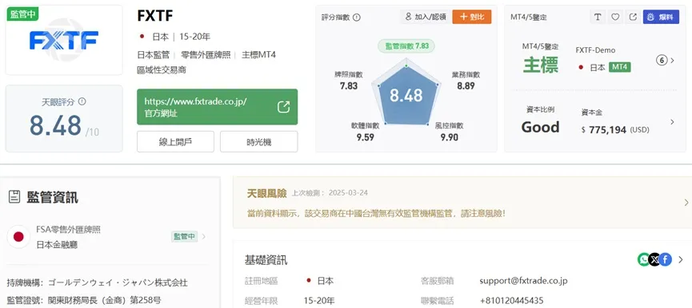The width and height of the screenshot is (692, 308).
Task: Click the 監管指數 7.83 badge
Action: click(406, 46)
